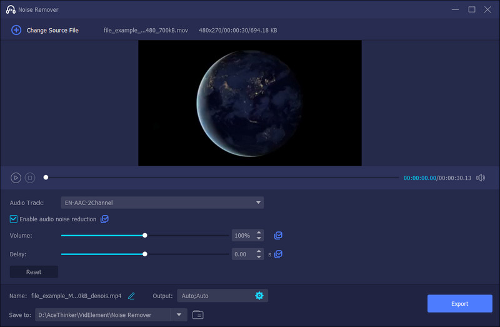Click the pencil icon to rename output file

(131, 296)
